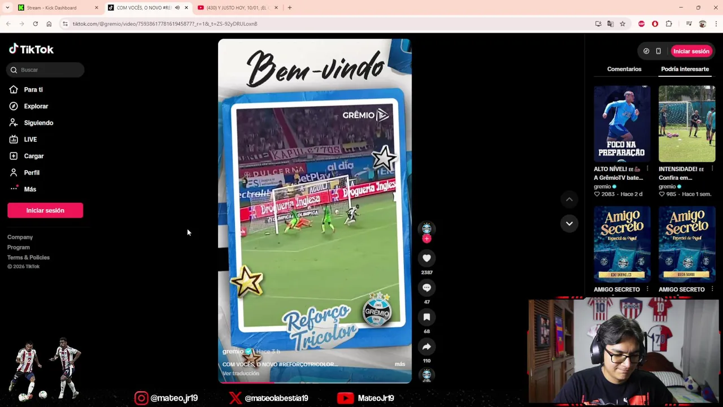Open the Terms & Policies link
Image resolution: width=723 pixels, height=407 pixels.
28,257
